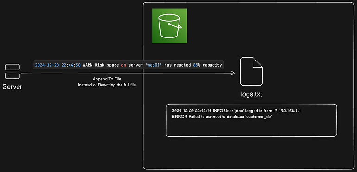
Task: Click the "logs.txt" file name label
Action: 251,94
